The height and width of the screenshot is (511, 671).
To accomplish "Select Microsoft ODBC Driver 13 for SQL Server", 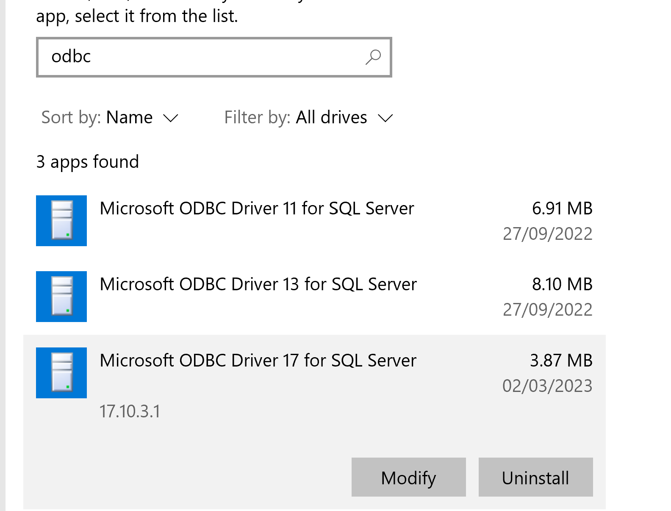I will point(258,284).
